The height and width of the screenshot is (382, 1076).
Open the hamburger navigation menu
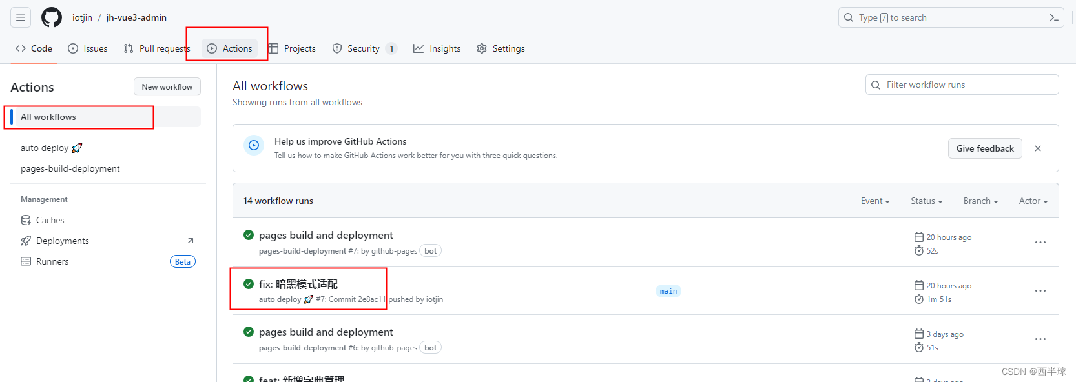(21, 17)
